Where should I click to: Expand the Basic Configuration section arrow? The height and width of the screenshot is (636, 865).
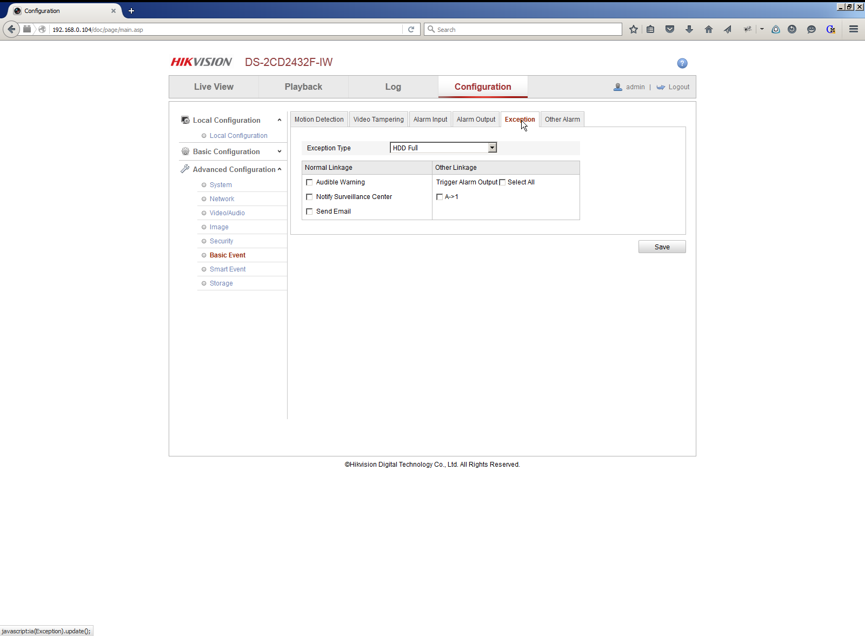coord(280,151)
